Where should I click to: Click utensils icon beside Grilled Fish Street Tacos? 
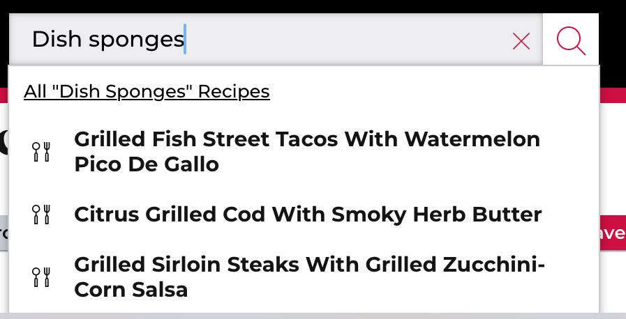coord(41,152)
